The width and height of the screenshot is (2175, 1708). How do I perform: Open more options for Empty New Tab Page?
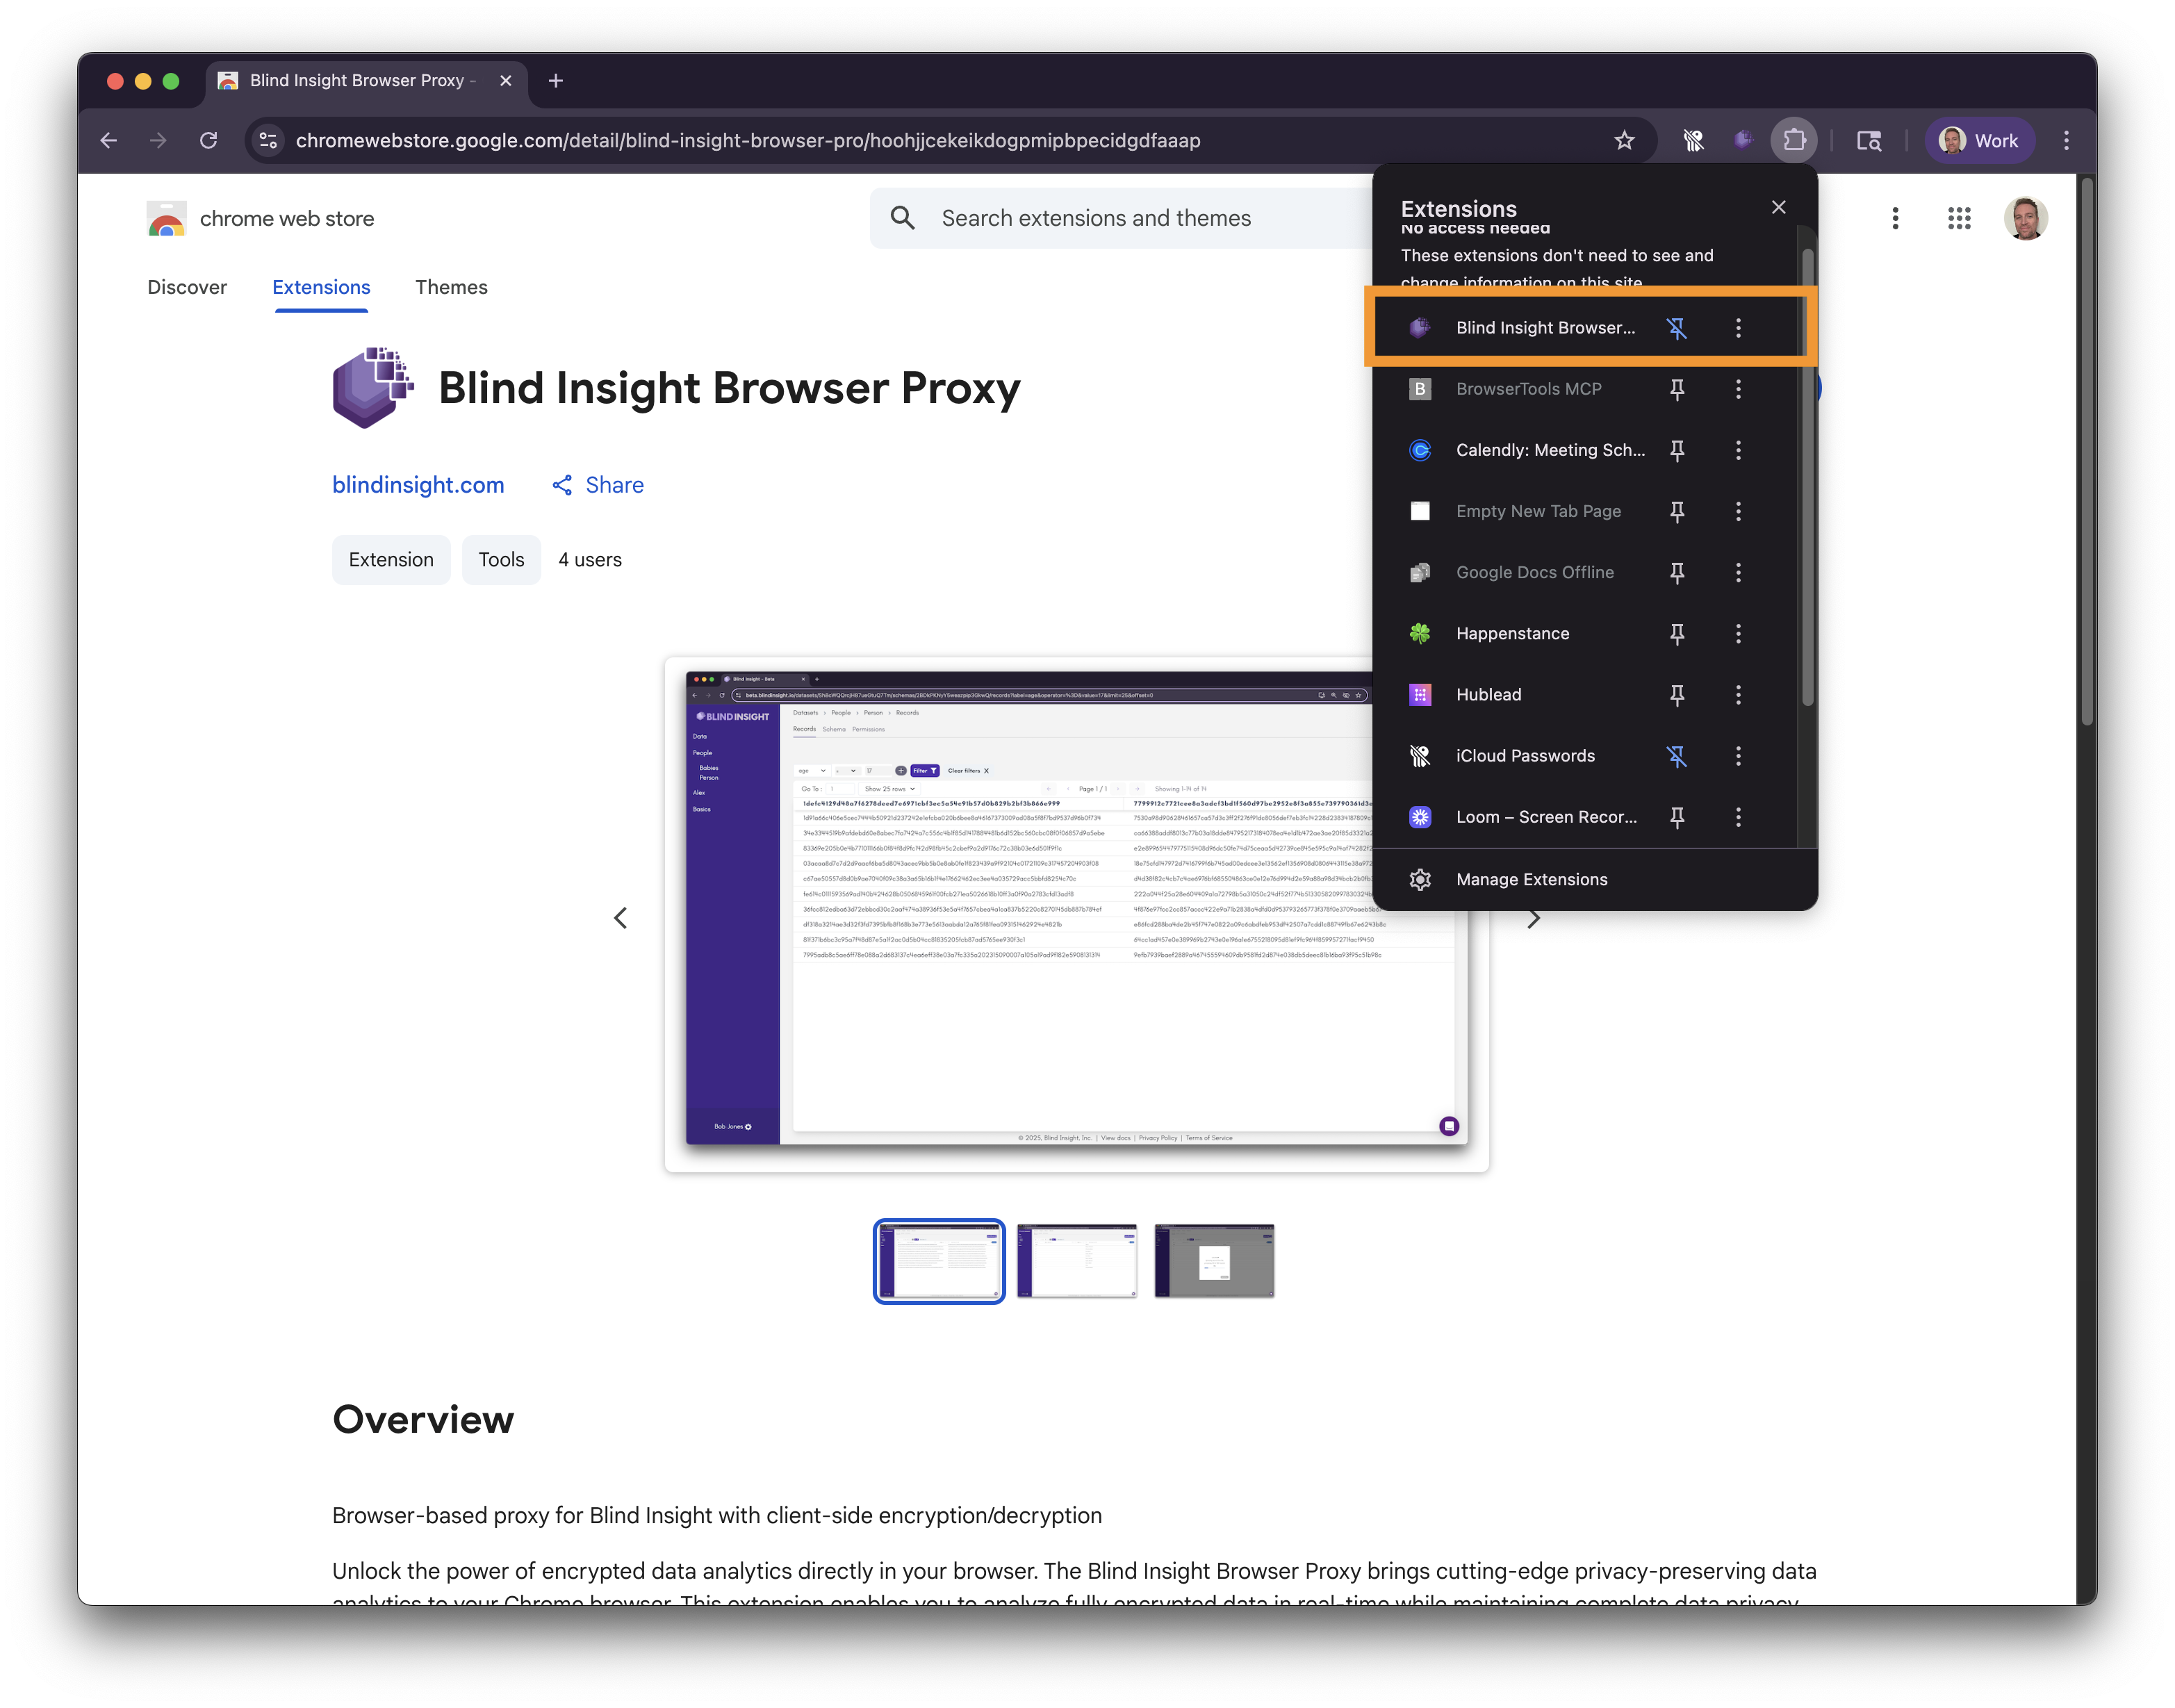click(x=1738, y=511)
